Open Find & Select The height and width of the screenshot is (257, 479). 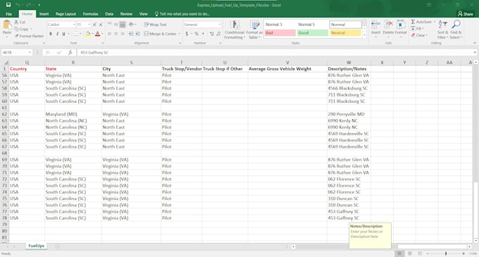(x=456, y=30)
